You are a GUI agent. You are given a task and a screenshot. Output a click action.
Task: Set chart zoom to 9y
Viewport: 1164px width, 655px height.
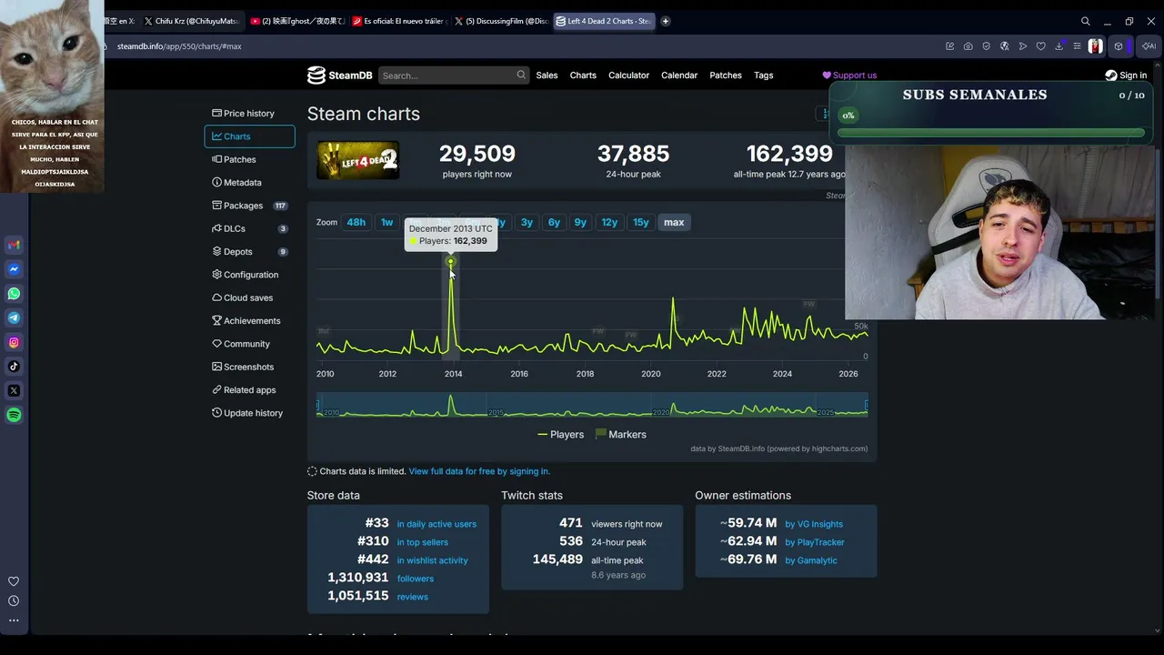[x=580, y=222]
